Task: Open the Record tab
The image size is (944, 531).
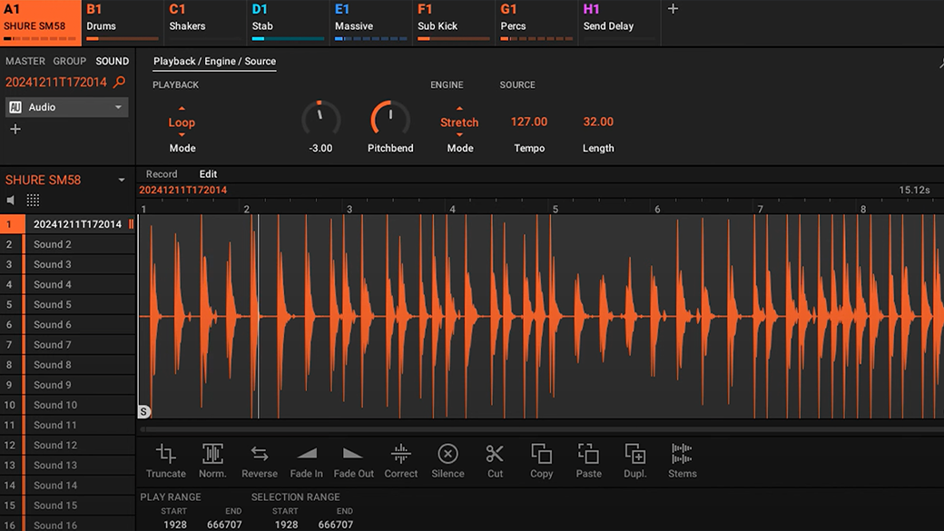Action: tap(162, 174)
